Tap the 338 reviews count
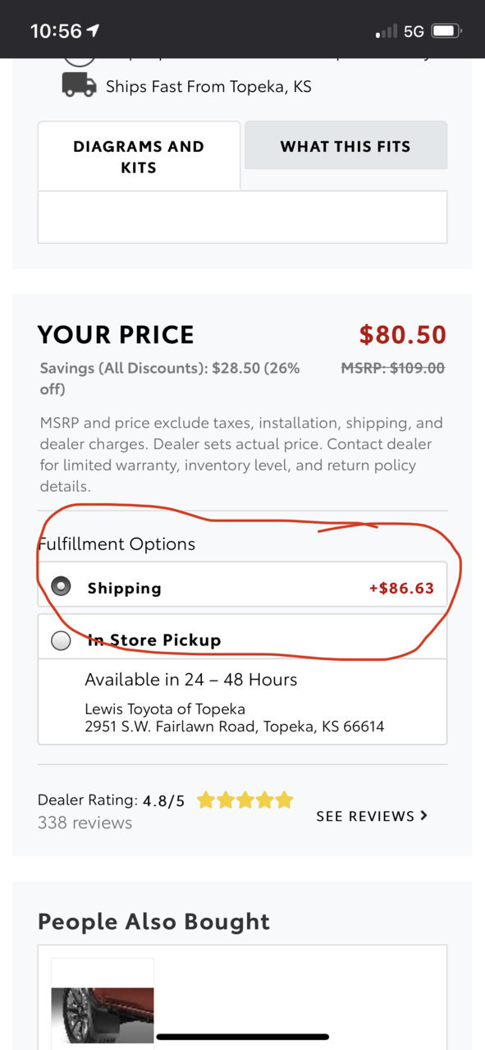Image resolution: width=485 pixels, height=1050 pixels. tap(85, 823)
